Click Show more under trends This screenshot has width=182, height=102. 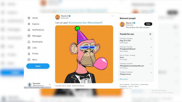coord(124,79)
